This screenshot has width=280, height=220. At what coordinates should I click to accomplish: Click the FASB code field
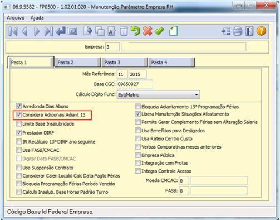[x=184, y=191]
